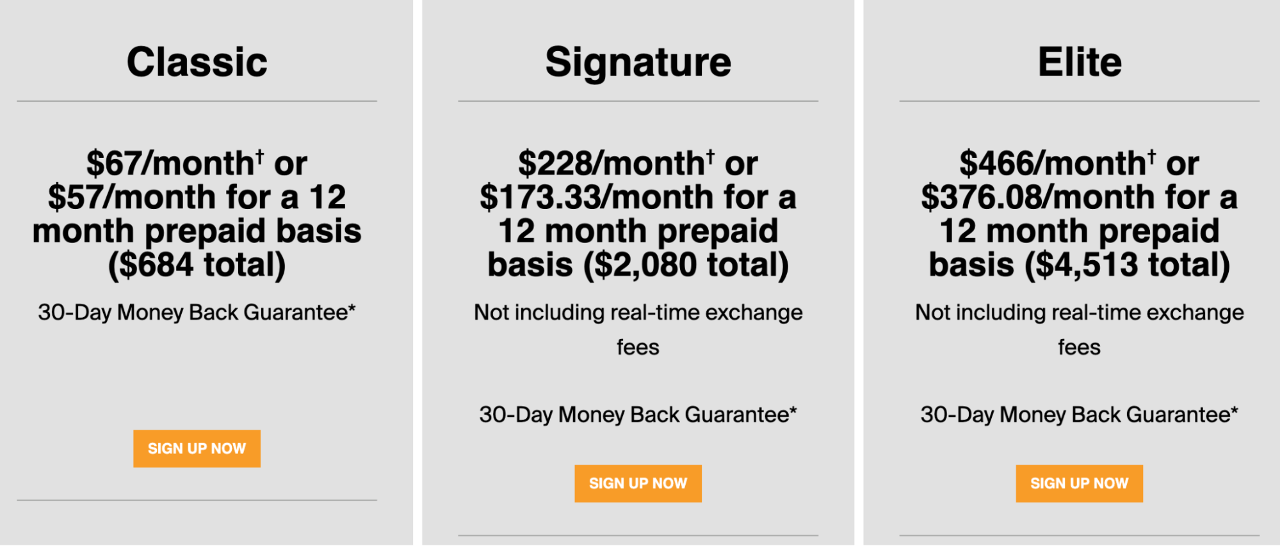Viewport: 1280px width, 546px height.
Task: Click Elite's 30-Day Money Back Guarantee text
Action: (x=1079, y=415)
